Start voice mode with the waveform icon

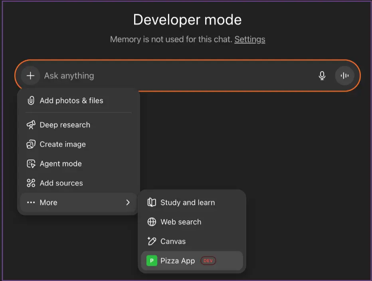coord(344,76)
